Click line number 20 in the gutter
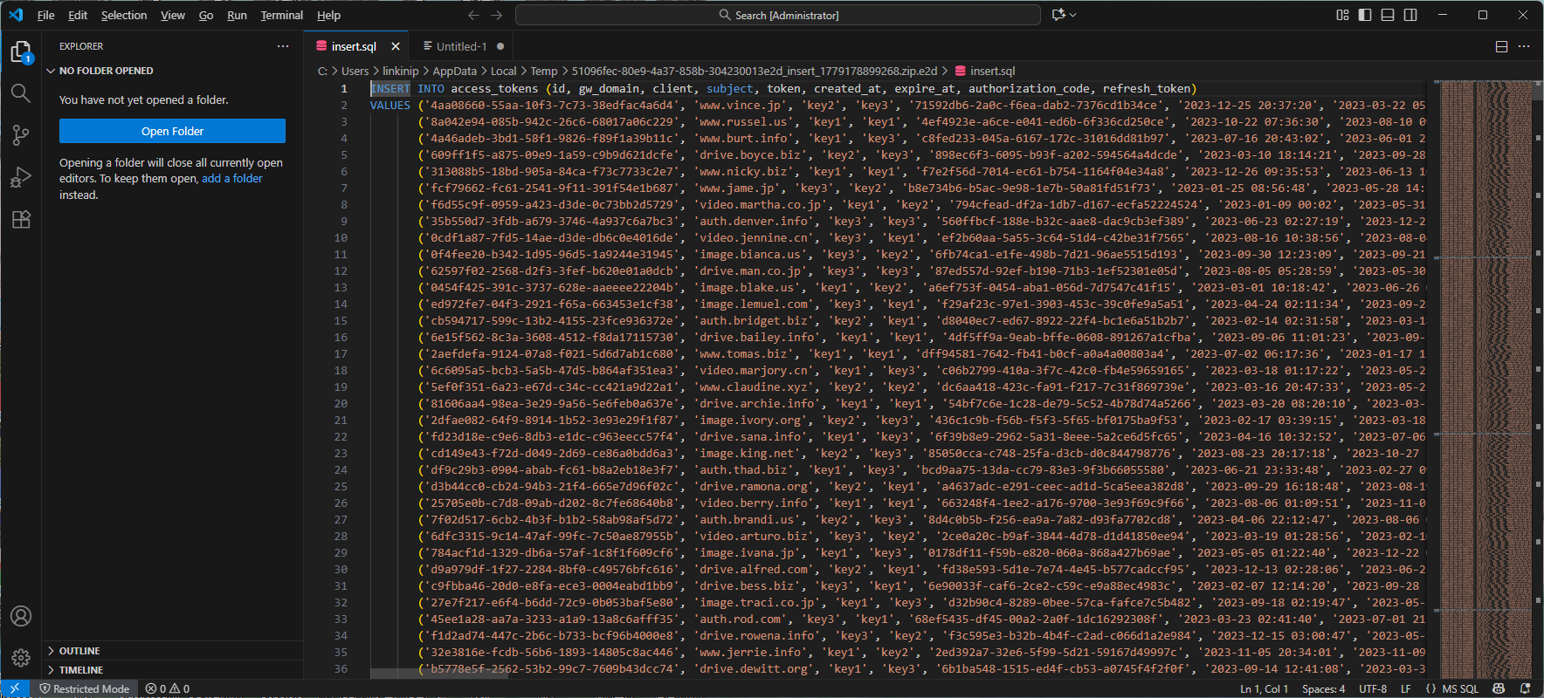Image resolution: width=1544 pixels, height=698 pixels. click(x=341, y=403)
